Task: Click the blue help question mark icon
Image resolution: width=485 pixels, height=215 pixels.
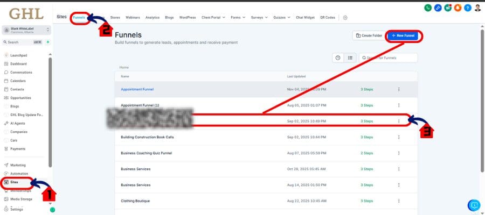Action: click(469, 8)
